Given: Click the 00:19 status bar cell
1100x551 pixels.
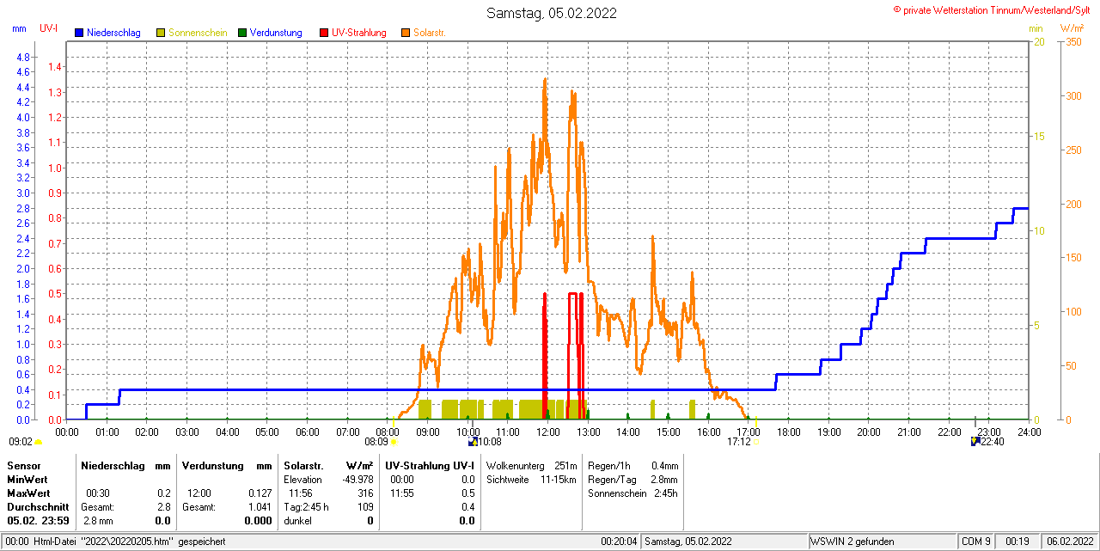Looking at the screenshot, I should pos(1017,542).
